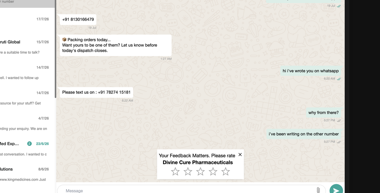Click 'www.kingmedicines.com Just' preview text
The width and height of the screenshot is (380, 193).
23,179
